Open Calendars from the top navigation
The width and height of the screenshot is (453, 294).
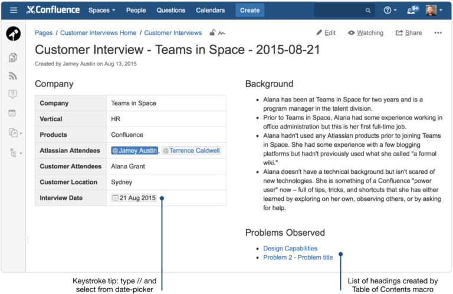point(210,11)
